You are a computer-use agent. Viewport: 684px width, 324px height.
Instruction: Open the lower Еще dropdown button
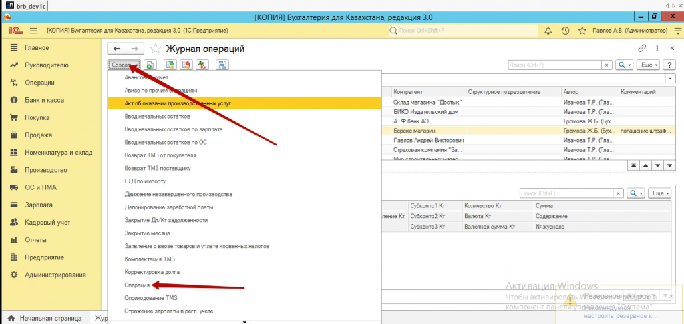[659, 193]
